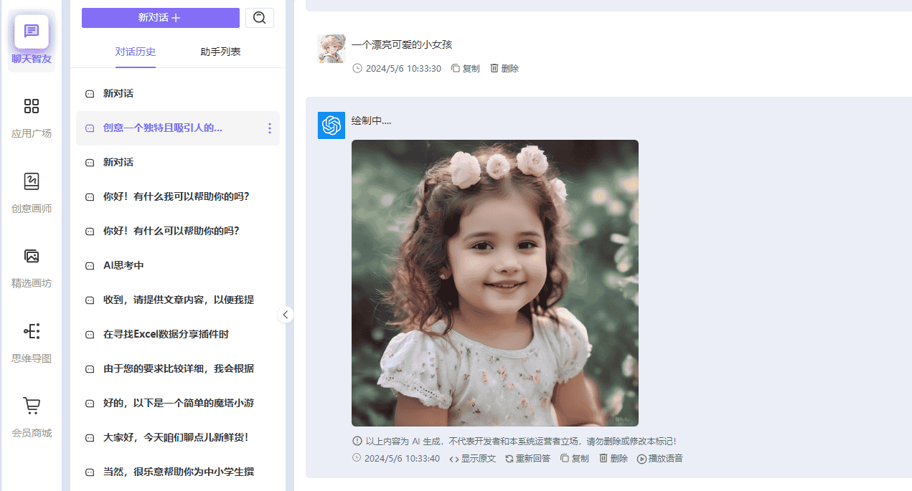Start a new chat with 新对话
912x491 pixels.
[x=160, y=17]
